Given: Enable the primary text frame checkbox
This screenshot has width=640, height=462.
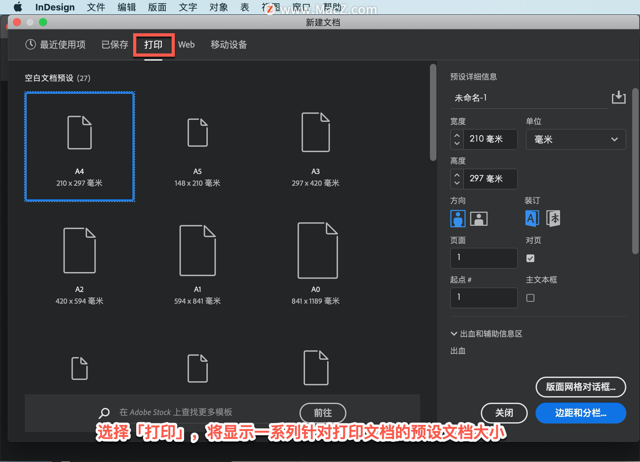Looking at the screenshot, I should click(530, 298).
